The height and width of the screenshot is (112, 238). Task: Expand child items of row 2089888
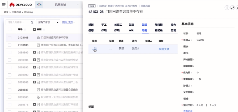pos(34,82)
